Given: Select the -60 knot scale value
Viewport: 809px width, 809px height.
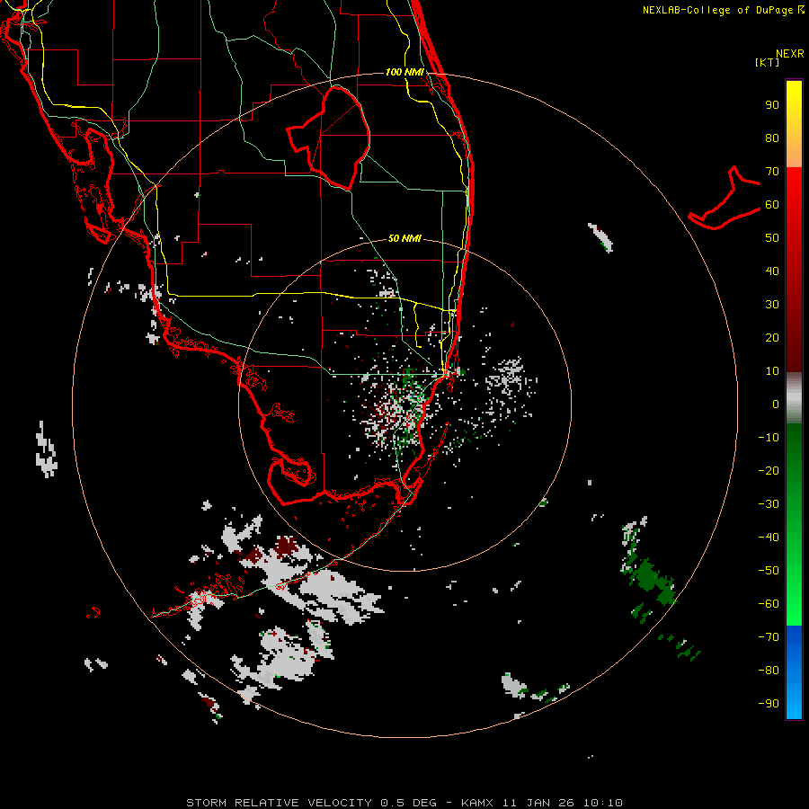Looking at the screenshot, I should (x=769, y=604).
